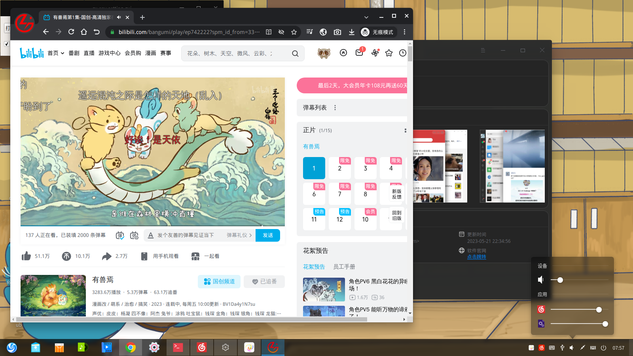Go back to previous page
The width and height of the screenshot is (633, 356).
46,32
